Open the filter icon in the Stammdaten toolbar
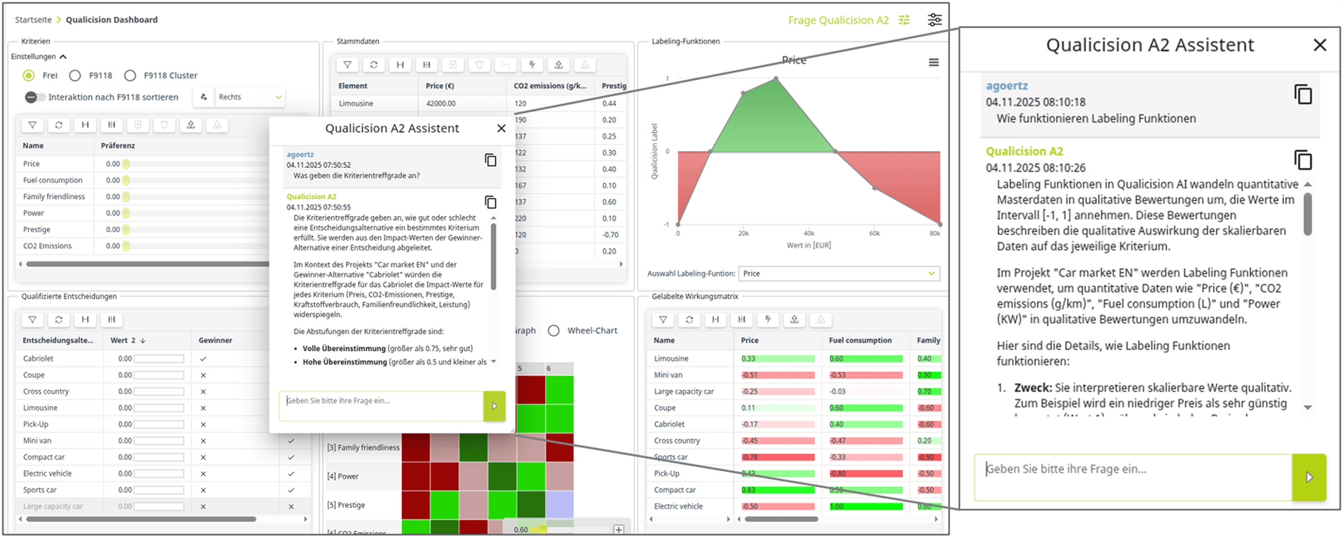This screenshot has height=536, width=1343. pos(347,65)
